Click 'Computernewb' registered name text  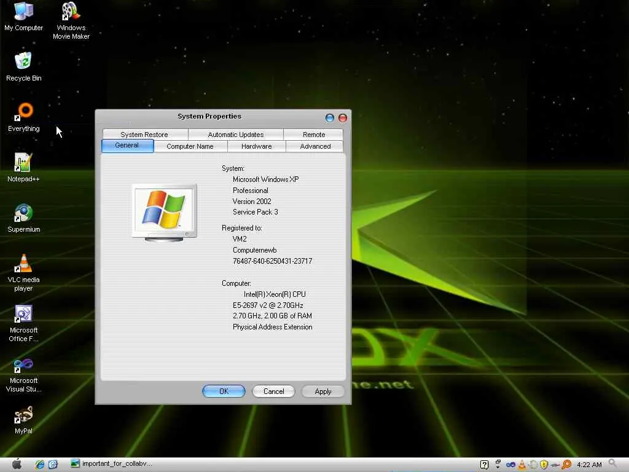coord(255,250)
